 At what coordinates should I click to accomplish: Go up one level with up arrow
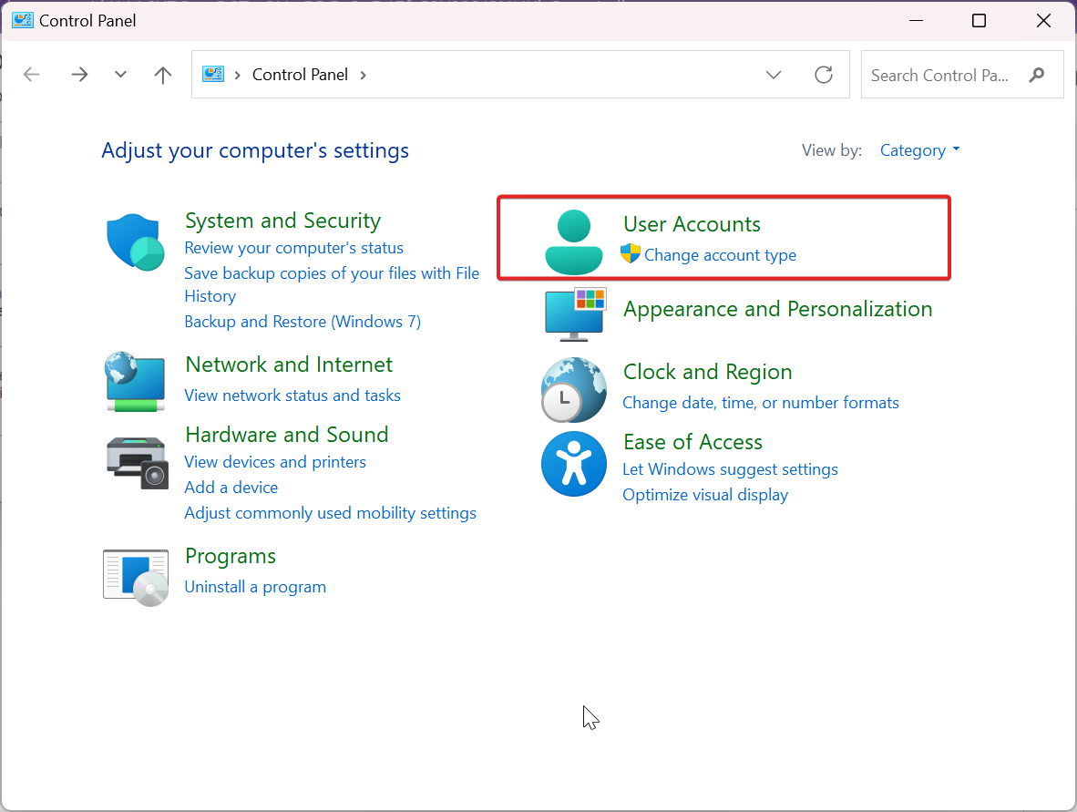163,74
